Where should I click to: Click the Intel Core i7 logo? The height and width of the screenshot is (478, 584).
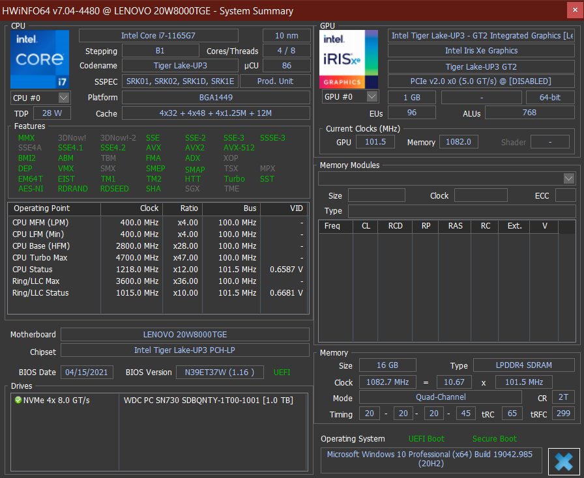(x=40, y=59)
